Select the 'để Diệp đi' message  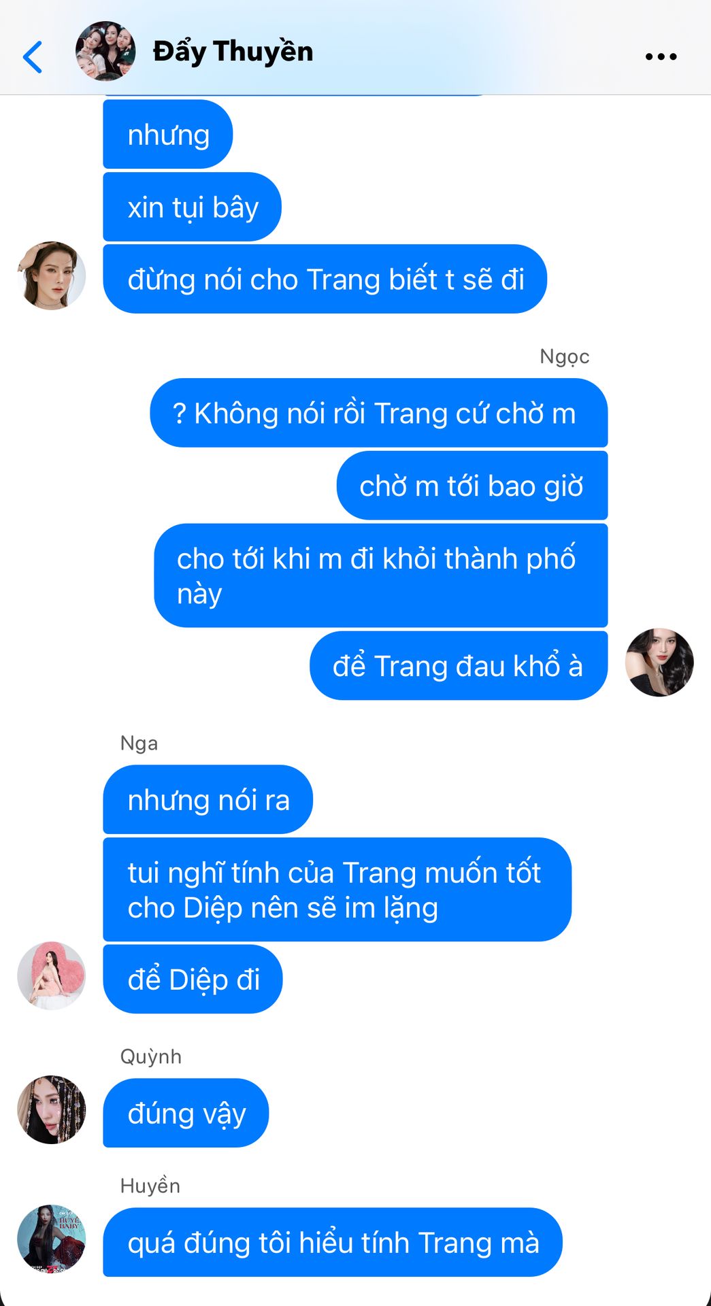click(x=193, y=979)
